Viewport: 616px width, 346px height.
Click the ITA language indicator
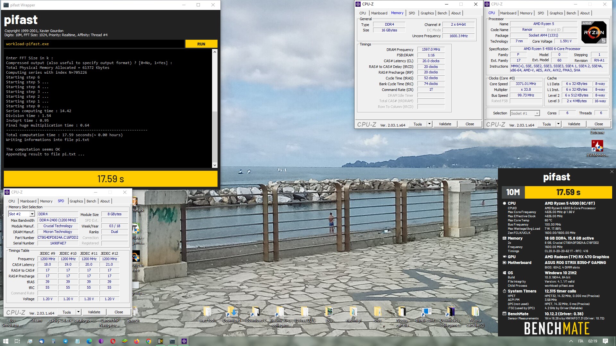point(581,341)
